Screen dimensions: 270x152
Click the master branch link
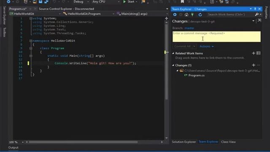pos(189,28)
